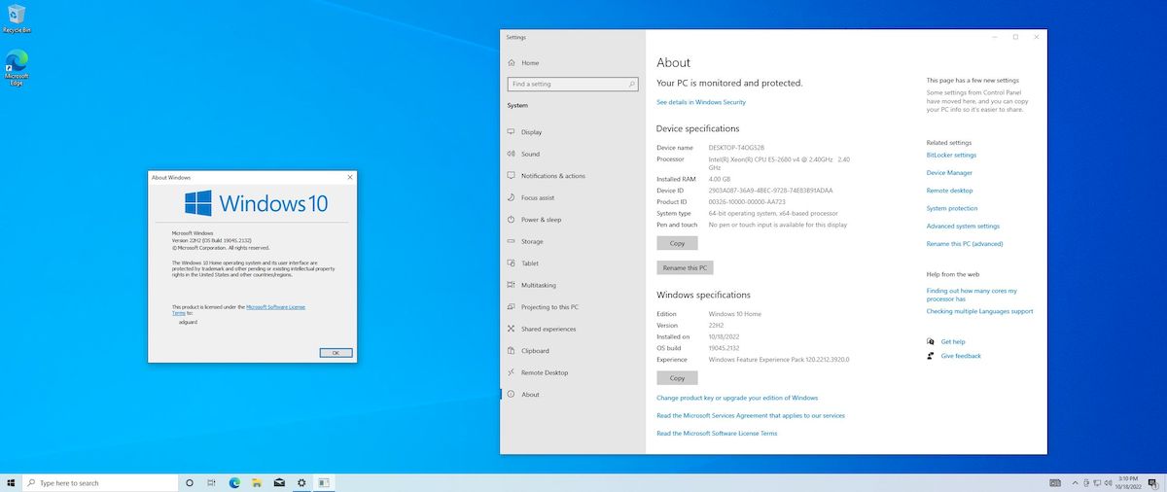Open the BitLocker settings link
Image resolution: width=1167 pixels, height=492 pixels.
pyautogui.click(x=951, y=155)
